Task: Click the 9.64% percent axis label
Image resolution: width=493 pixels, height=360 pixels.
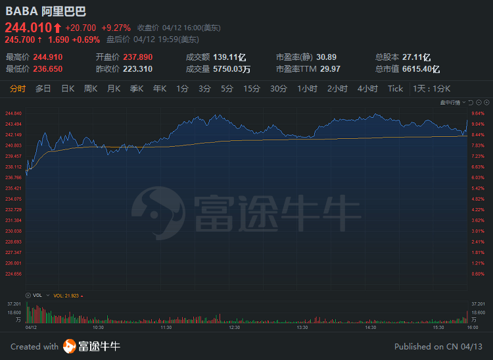Action: pyautogui.click(x=478, y=114)
